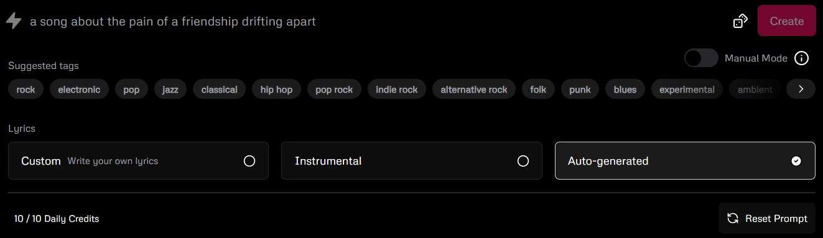The width and height of the screenshot is (823, 238).
Task: Select the Instrumental lyrics option
Action: tap(411, 161)
